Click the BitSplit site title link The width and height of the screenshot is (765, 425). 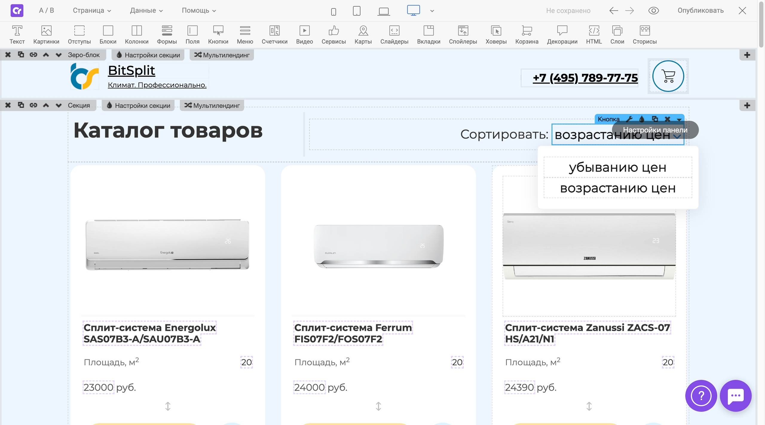(131, 71)
